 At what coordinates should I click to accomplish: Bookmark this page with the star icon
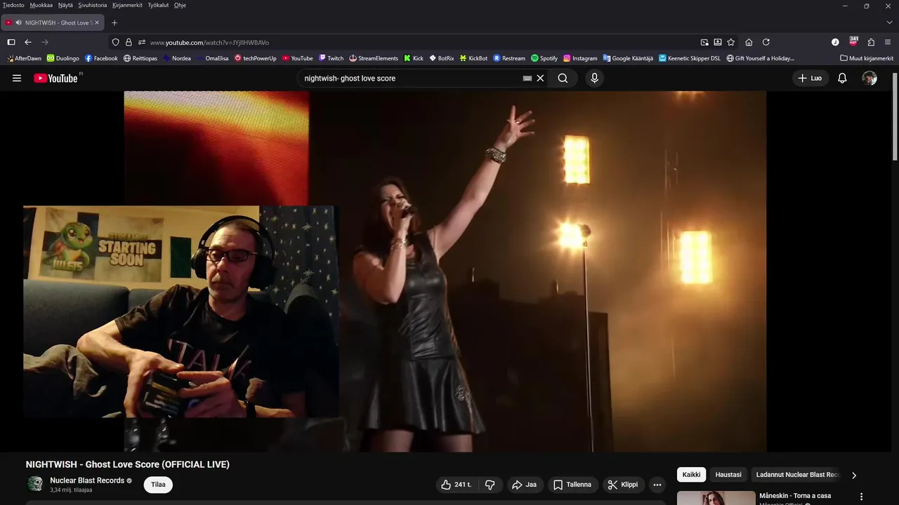[730, 42]
